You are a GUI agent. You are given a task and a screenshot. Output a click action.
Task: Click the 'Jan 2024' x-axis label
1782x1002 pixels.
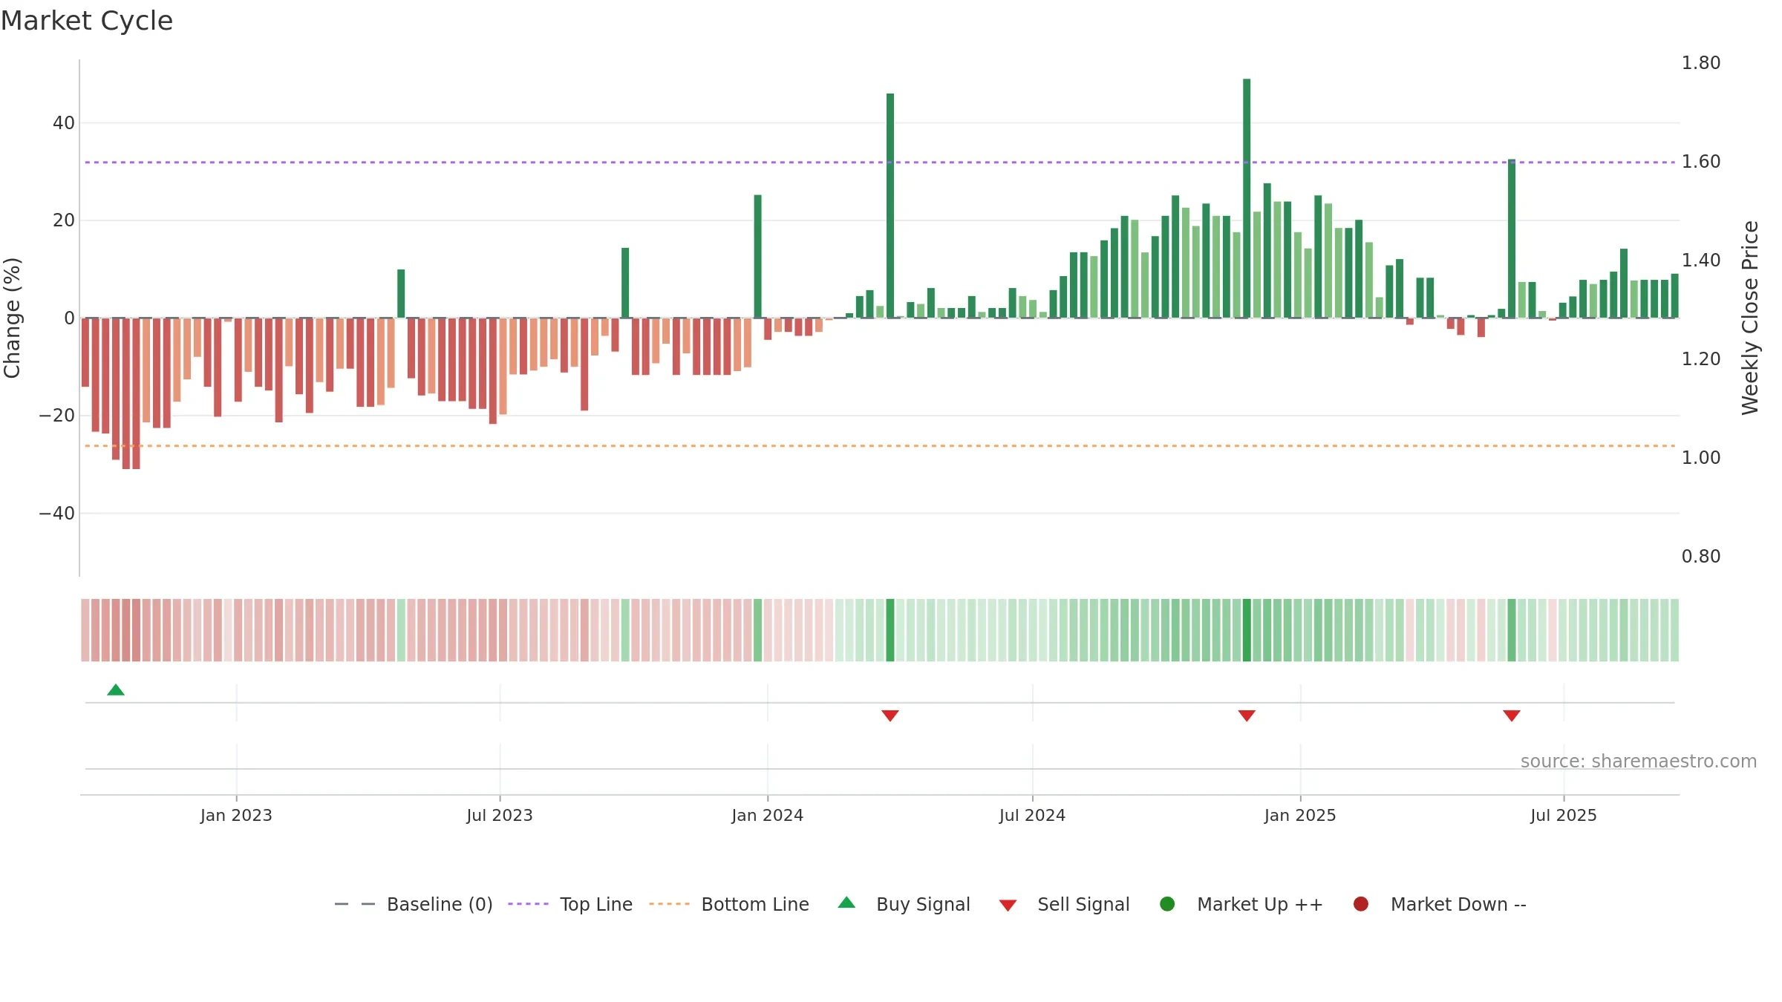767,815
